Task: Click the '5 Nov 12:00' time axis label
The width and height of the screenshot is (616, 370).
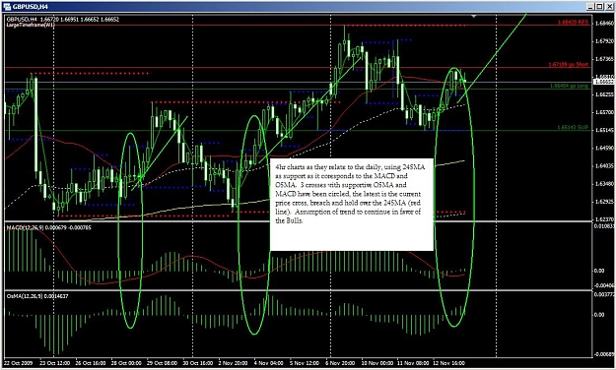Action: [x=305, y=363]
